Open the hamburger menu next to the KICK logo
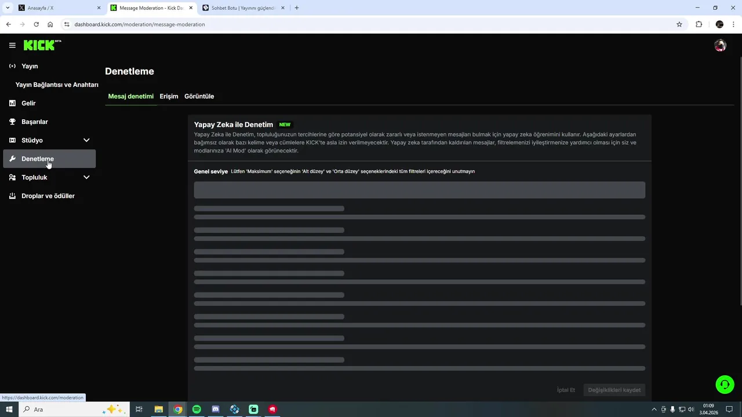Image resolution: width=742 pixels, height=417 pixels. [12, 45]
